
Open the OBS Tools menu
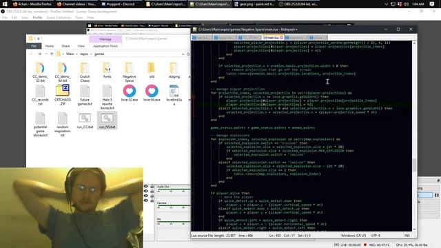click(x=79, y=17)
